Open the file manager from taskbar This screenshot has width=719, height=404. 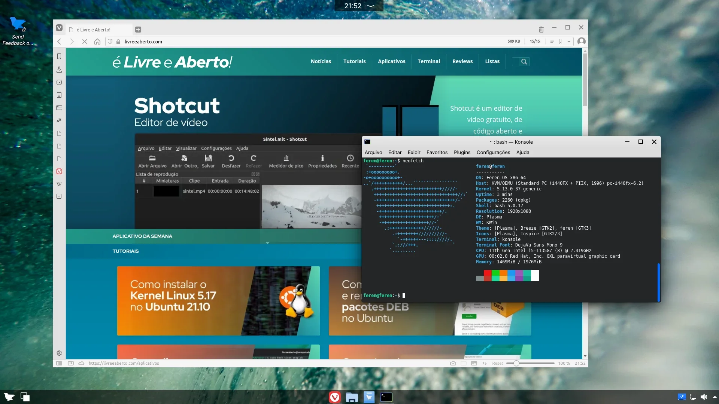pos(352,397)
